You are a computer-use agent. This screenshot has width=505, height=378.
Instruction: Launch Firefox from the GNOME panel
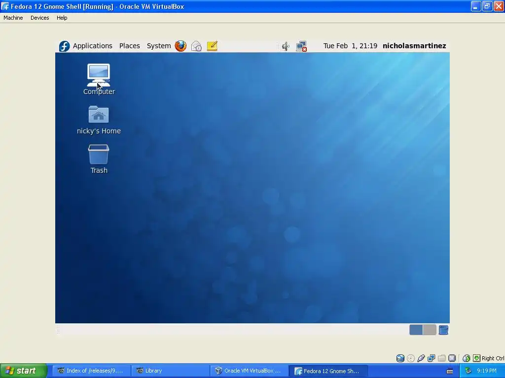[180, 46]
